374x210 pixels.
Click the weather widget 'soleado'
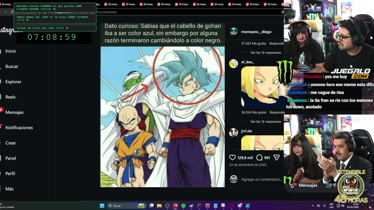coord(7,206)
